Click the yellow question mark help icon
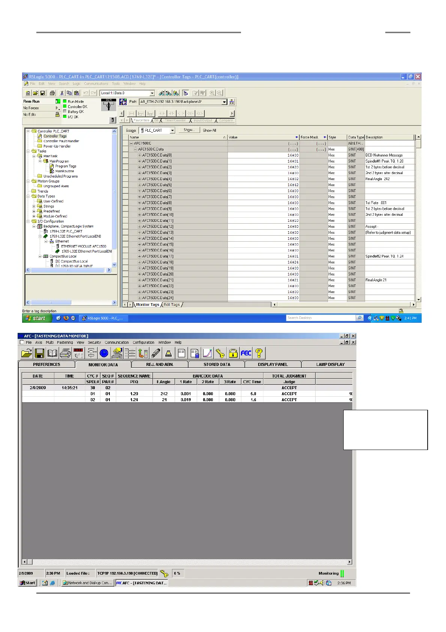The image size is (446, 632). (259, 353)
